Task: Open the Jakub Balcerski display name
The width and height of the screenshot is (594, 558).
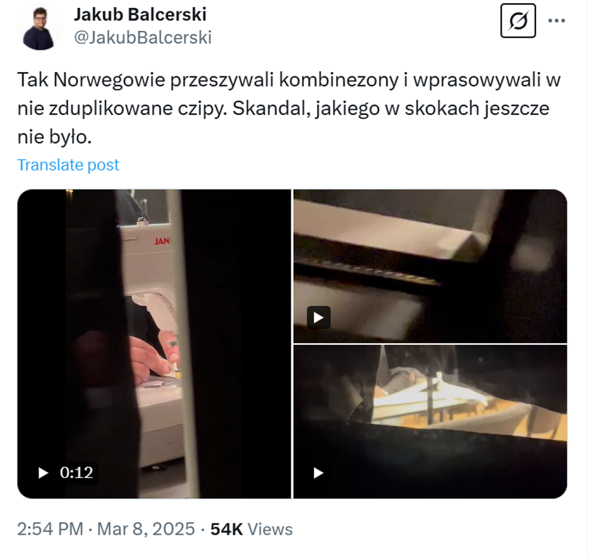Action: [x=142, y=15]
